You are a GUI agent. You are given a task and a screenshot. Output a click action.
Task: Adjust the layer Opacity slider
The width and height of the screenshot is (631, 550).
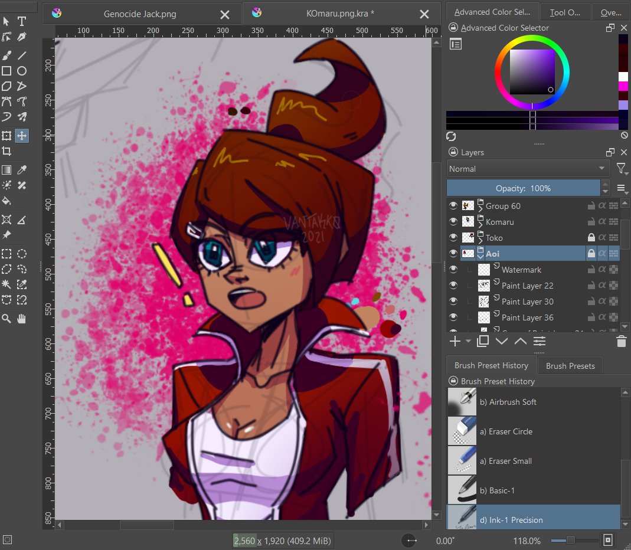(523, 188)
